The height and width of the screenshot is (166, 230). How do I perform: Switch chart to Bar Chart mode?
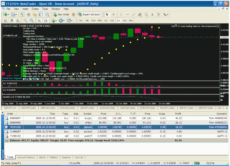pyautogui.click(x=6, y=21)
